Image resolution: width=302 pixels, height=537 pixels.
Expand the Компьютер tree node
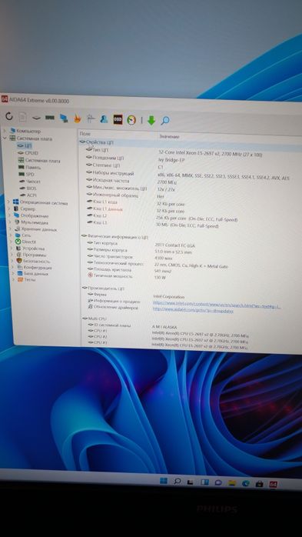[x=5, y=131]
